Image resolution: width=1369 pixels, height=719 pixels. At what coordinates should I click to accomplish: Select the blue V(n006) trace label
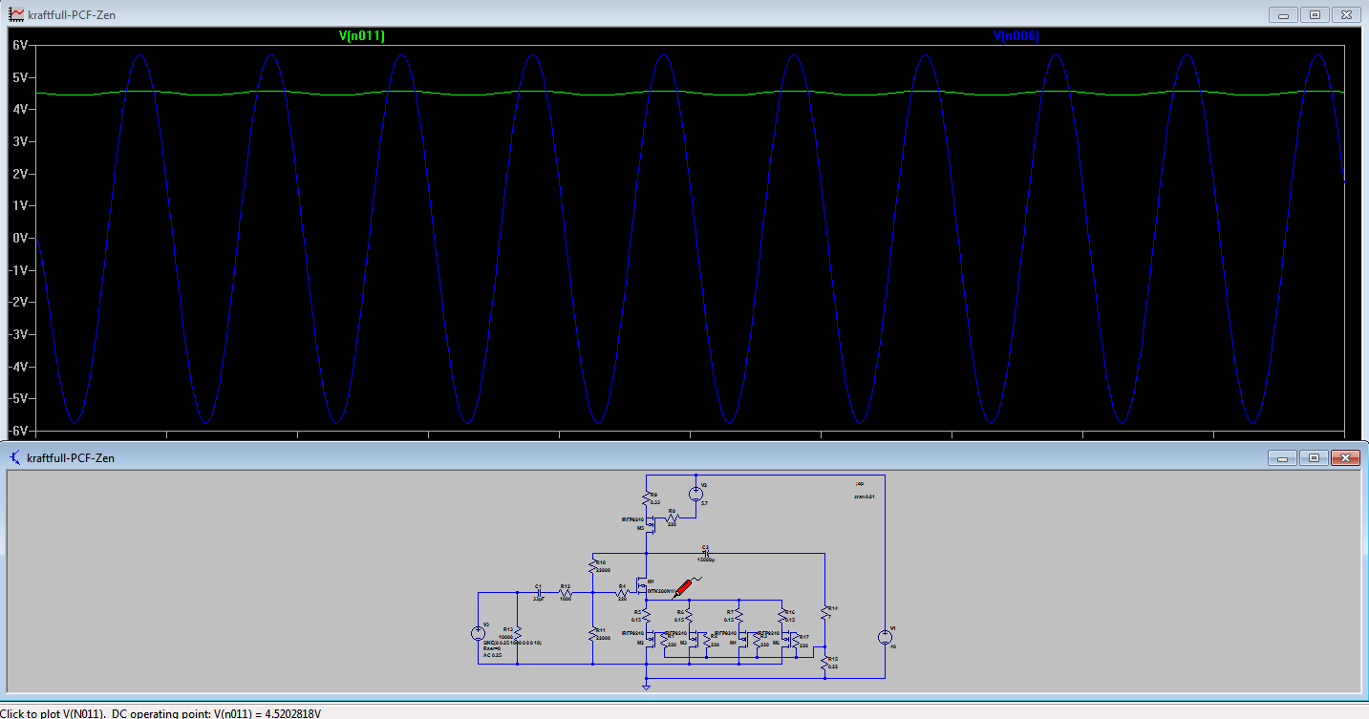point(1016,36)
